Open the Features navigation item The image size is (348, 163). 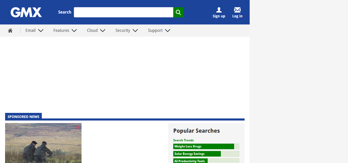coord(61,30)
